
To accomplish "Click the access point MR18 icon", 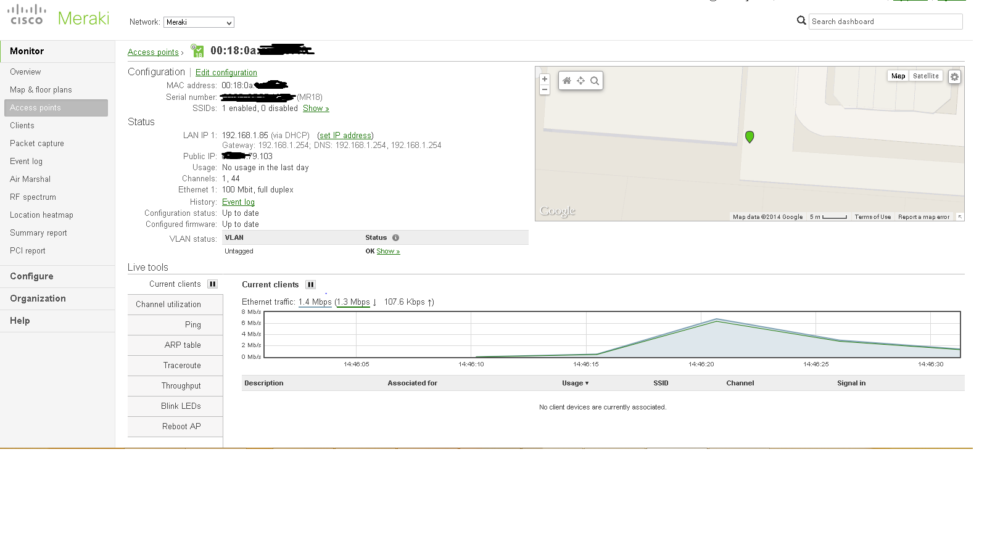I will tap(197, 51).
